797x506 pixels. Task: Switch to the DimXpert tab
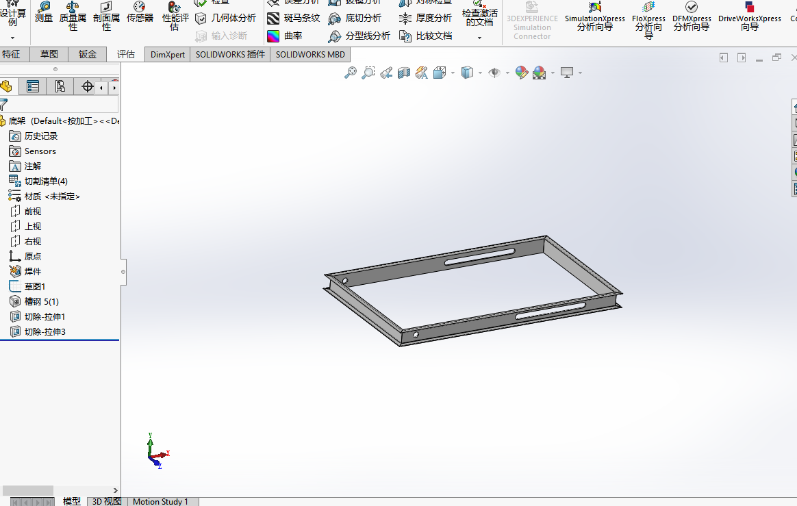click(167, 54)
